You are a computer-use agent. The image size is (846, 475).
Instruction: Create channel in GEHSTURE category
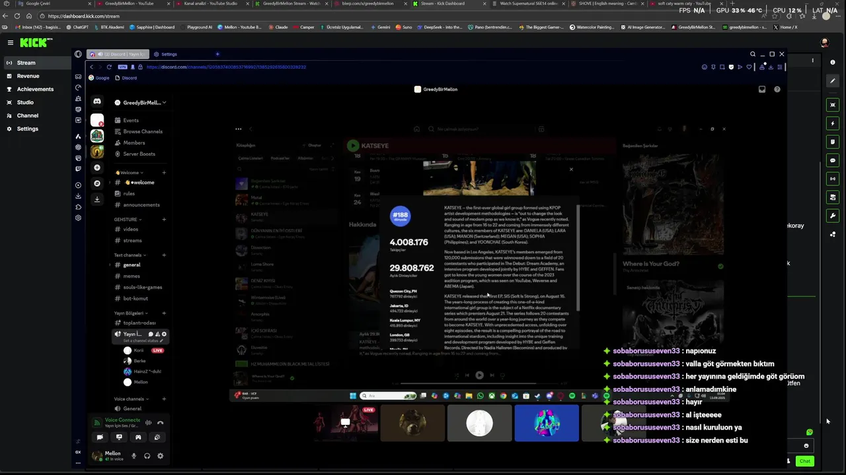point(164,219)
